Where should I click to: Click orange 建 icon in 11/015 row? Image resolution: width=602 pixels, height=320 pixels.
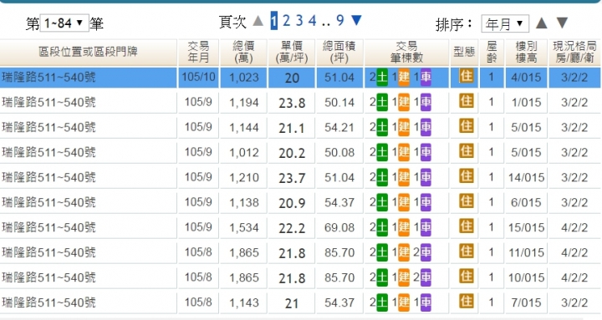(404, 252)
